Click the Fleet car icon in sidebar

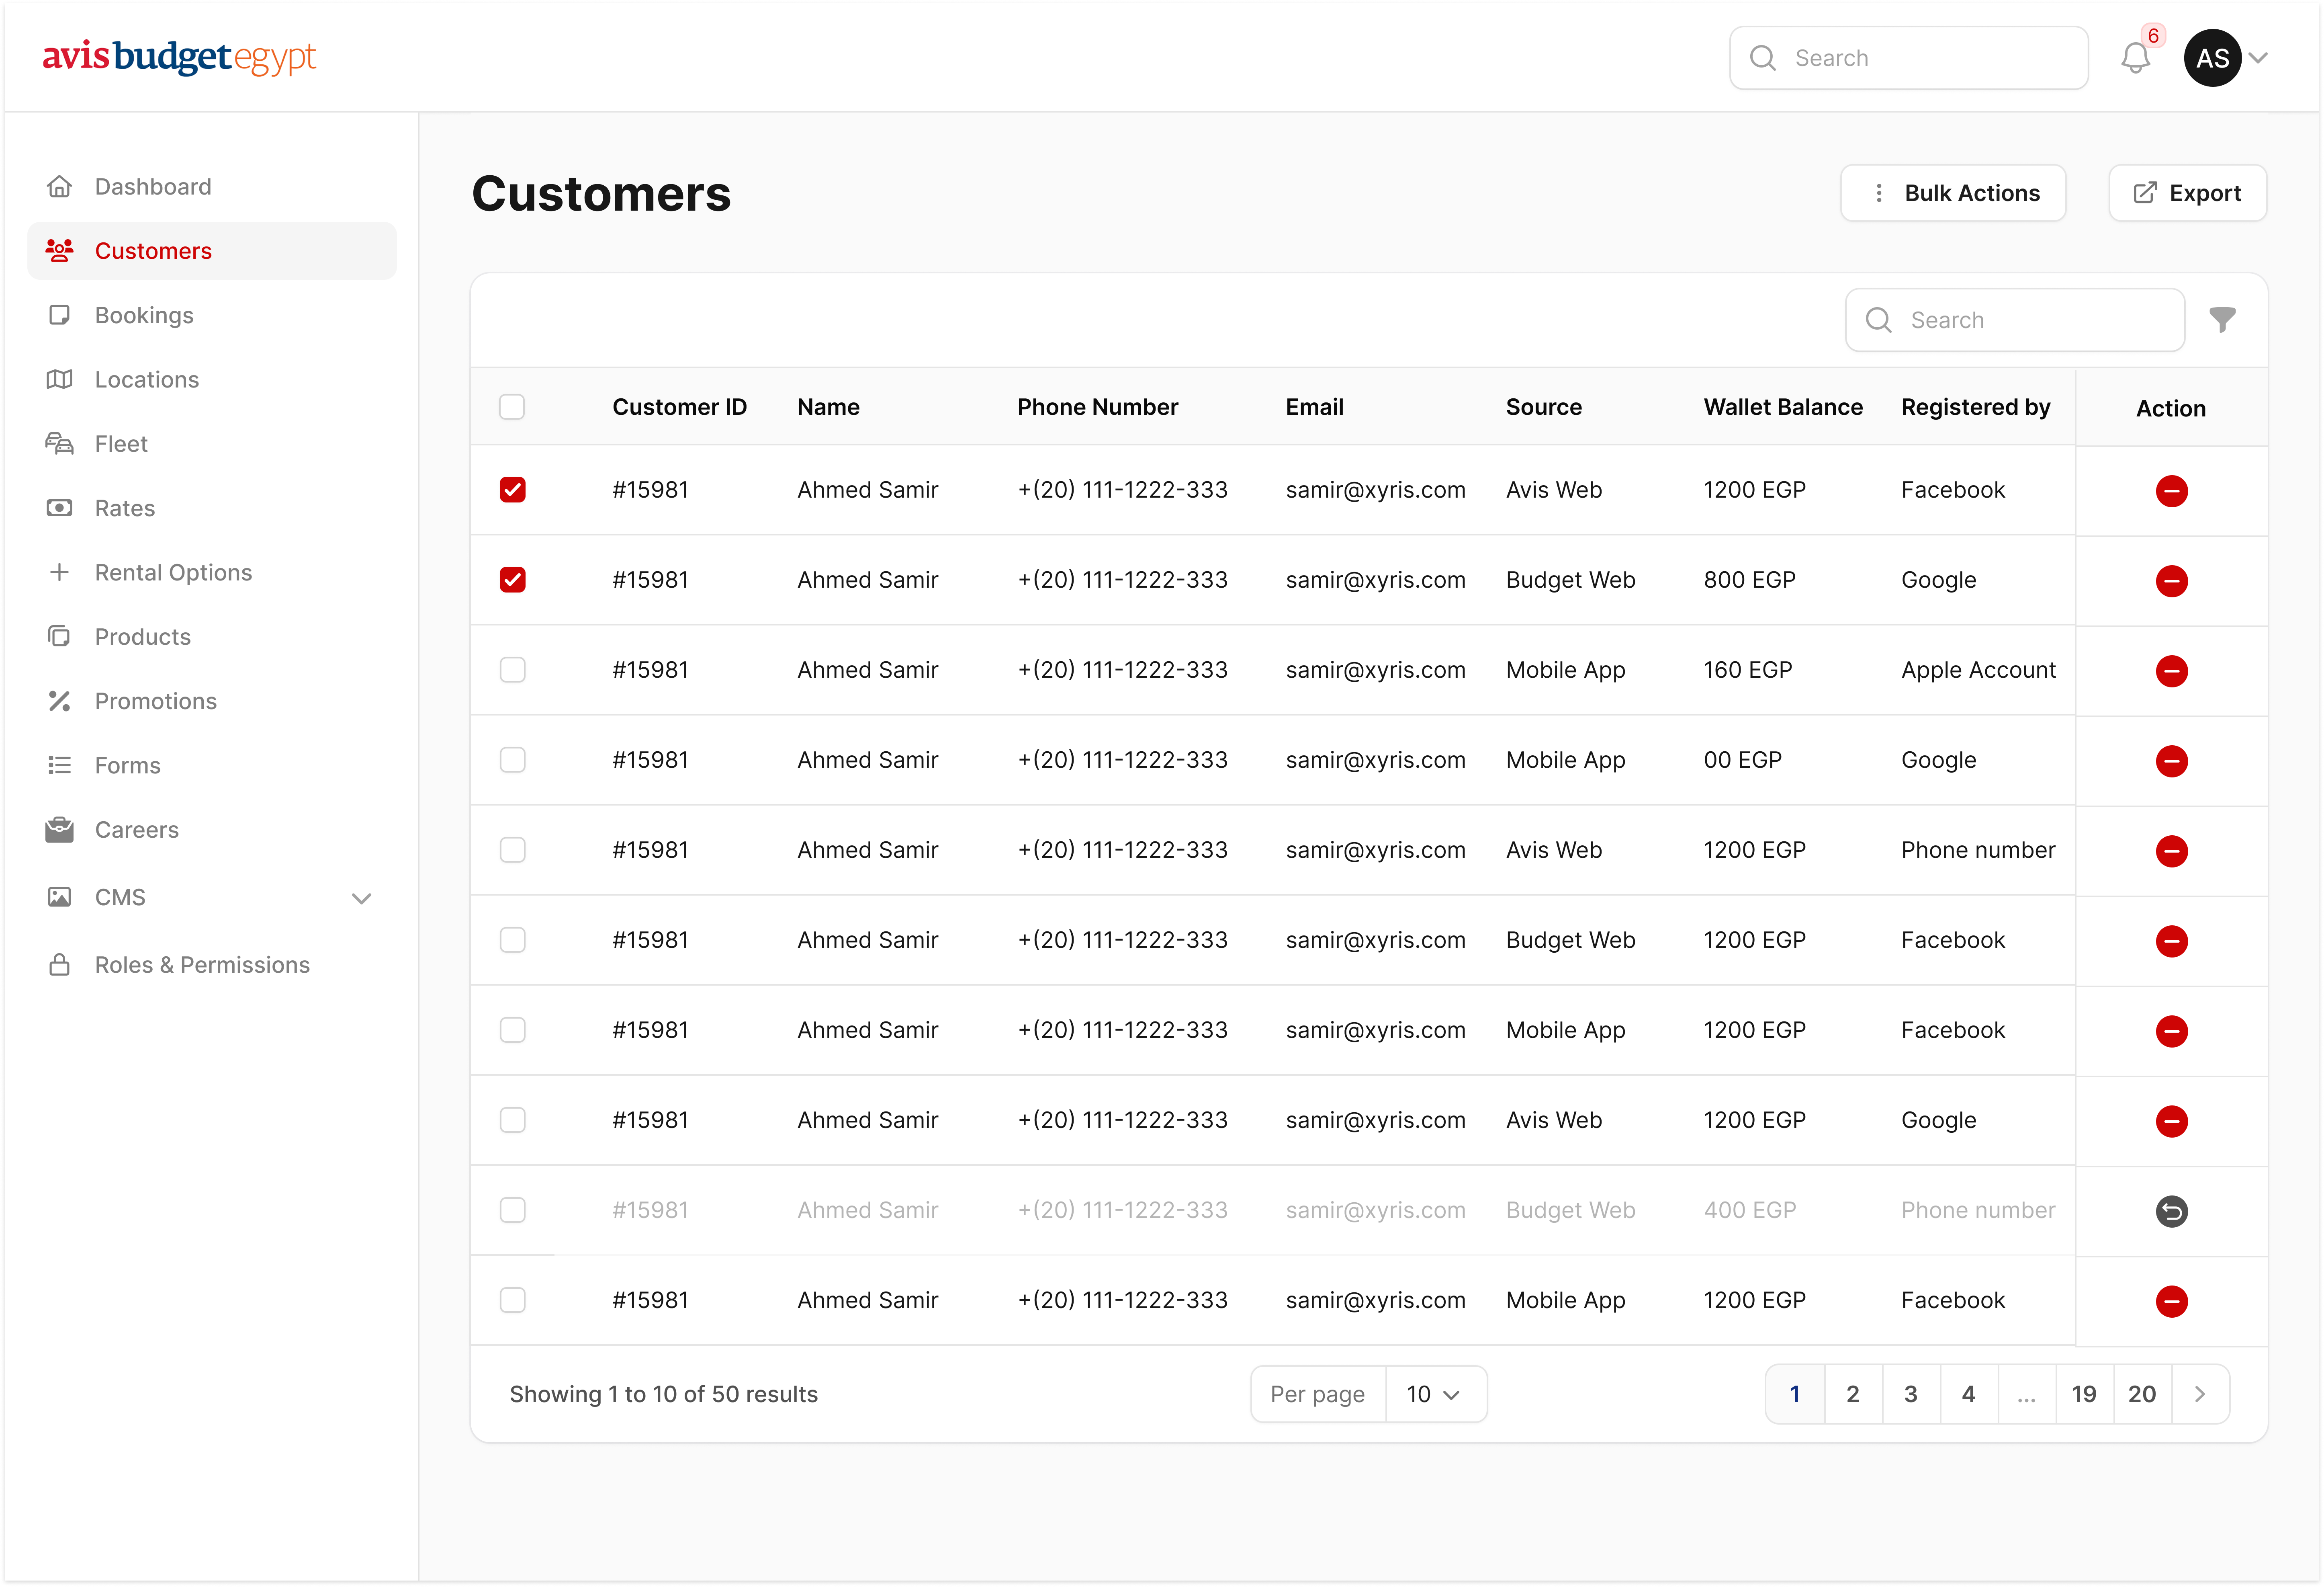click(x=60, y=444)
